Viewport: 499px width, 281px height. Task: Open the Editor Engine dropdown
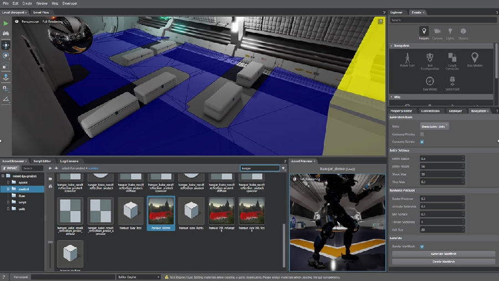138,277
